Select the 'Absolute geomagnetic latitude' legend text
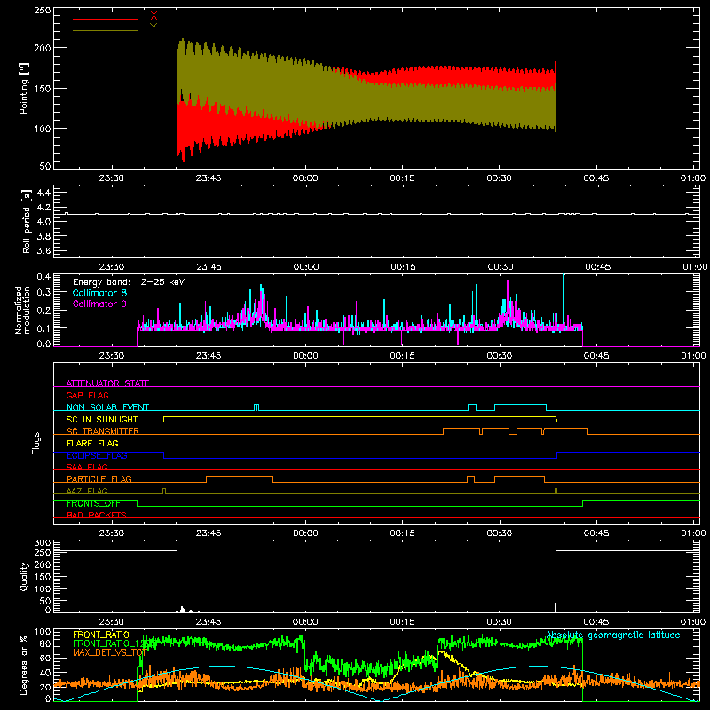This screenshot has height=710, width=710. [x=613, y=635]
